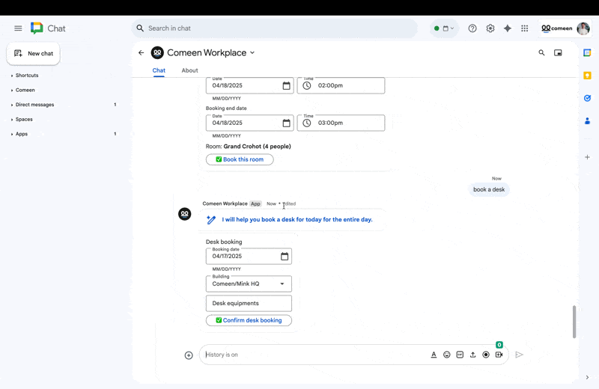Viewport: 599px width, 389px height.
Task: Click the Google Chat logo
Action: click(37, 28)
